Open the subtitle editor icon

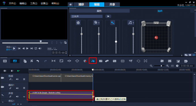point(115,61)
